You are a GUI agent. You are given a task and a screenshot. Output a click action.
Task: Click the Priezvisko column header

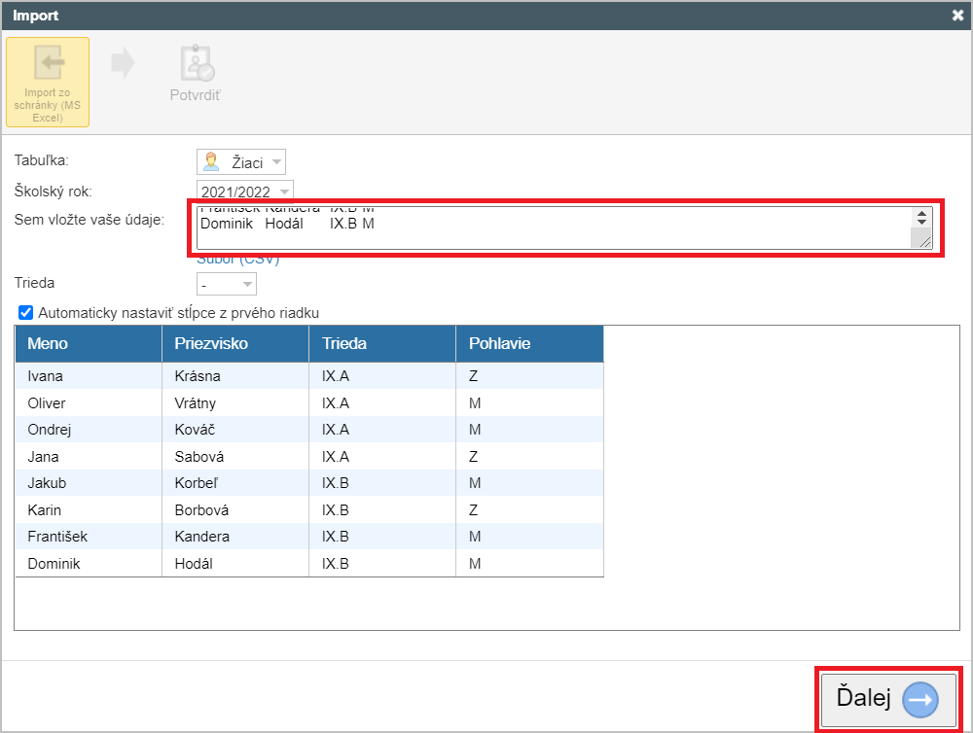pyautogui.click(x=234, y=344)
